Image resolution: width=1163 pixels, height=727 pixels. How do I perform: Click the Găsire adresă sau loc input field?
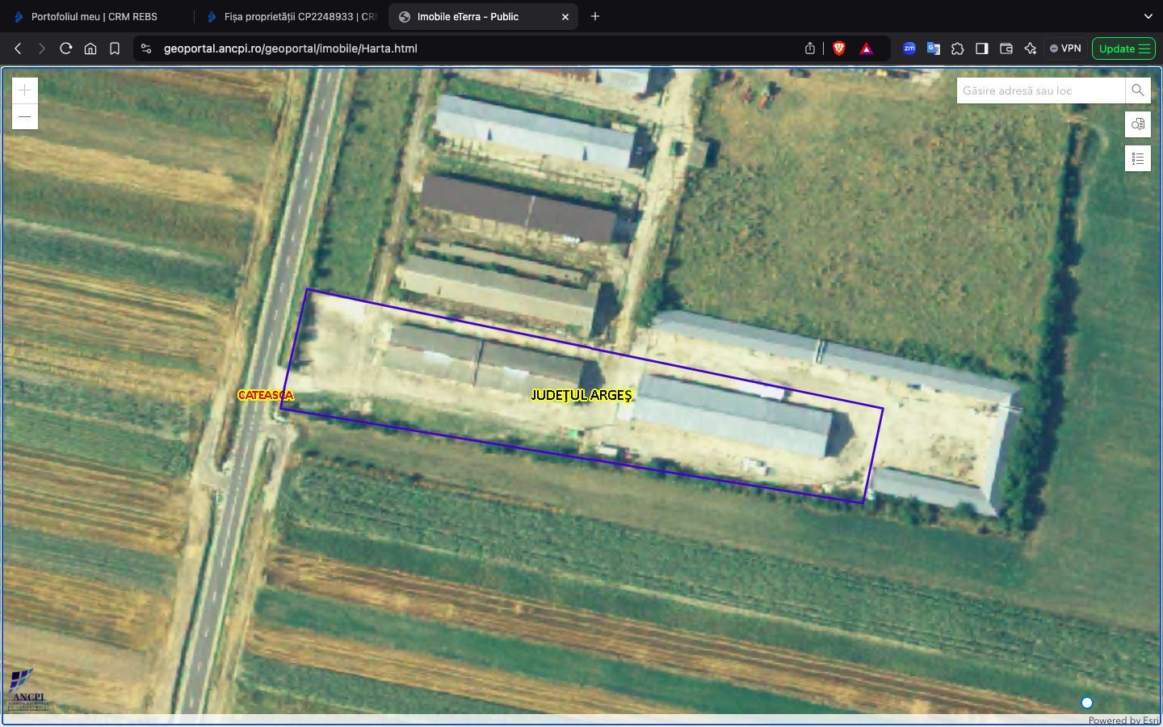tap(1040, 90)
